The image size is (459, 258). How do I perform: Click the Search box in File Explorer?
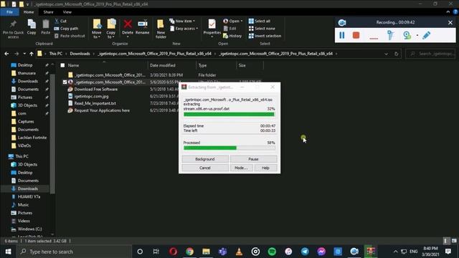(430, 54)
